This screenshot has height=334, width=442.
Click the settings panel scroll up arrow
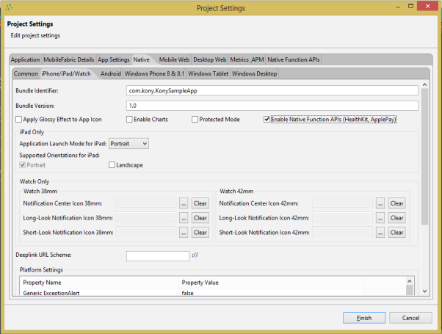[425, 84]
